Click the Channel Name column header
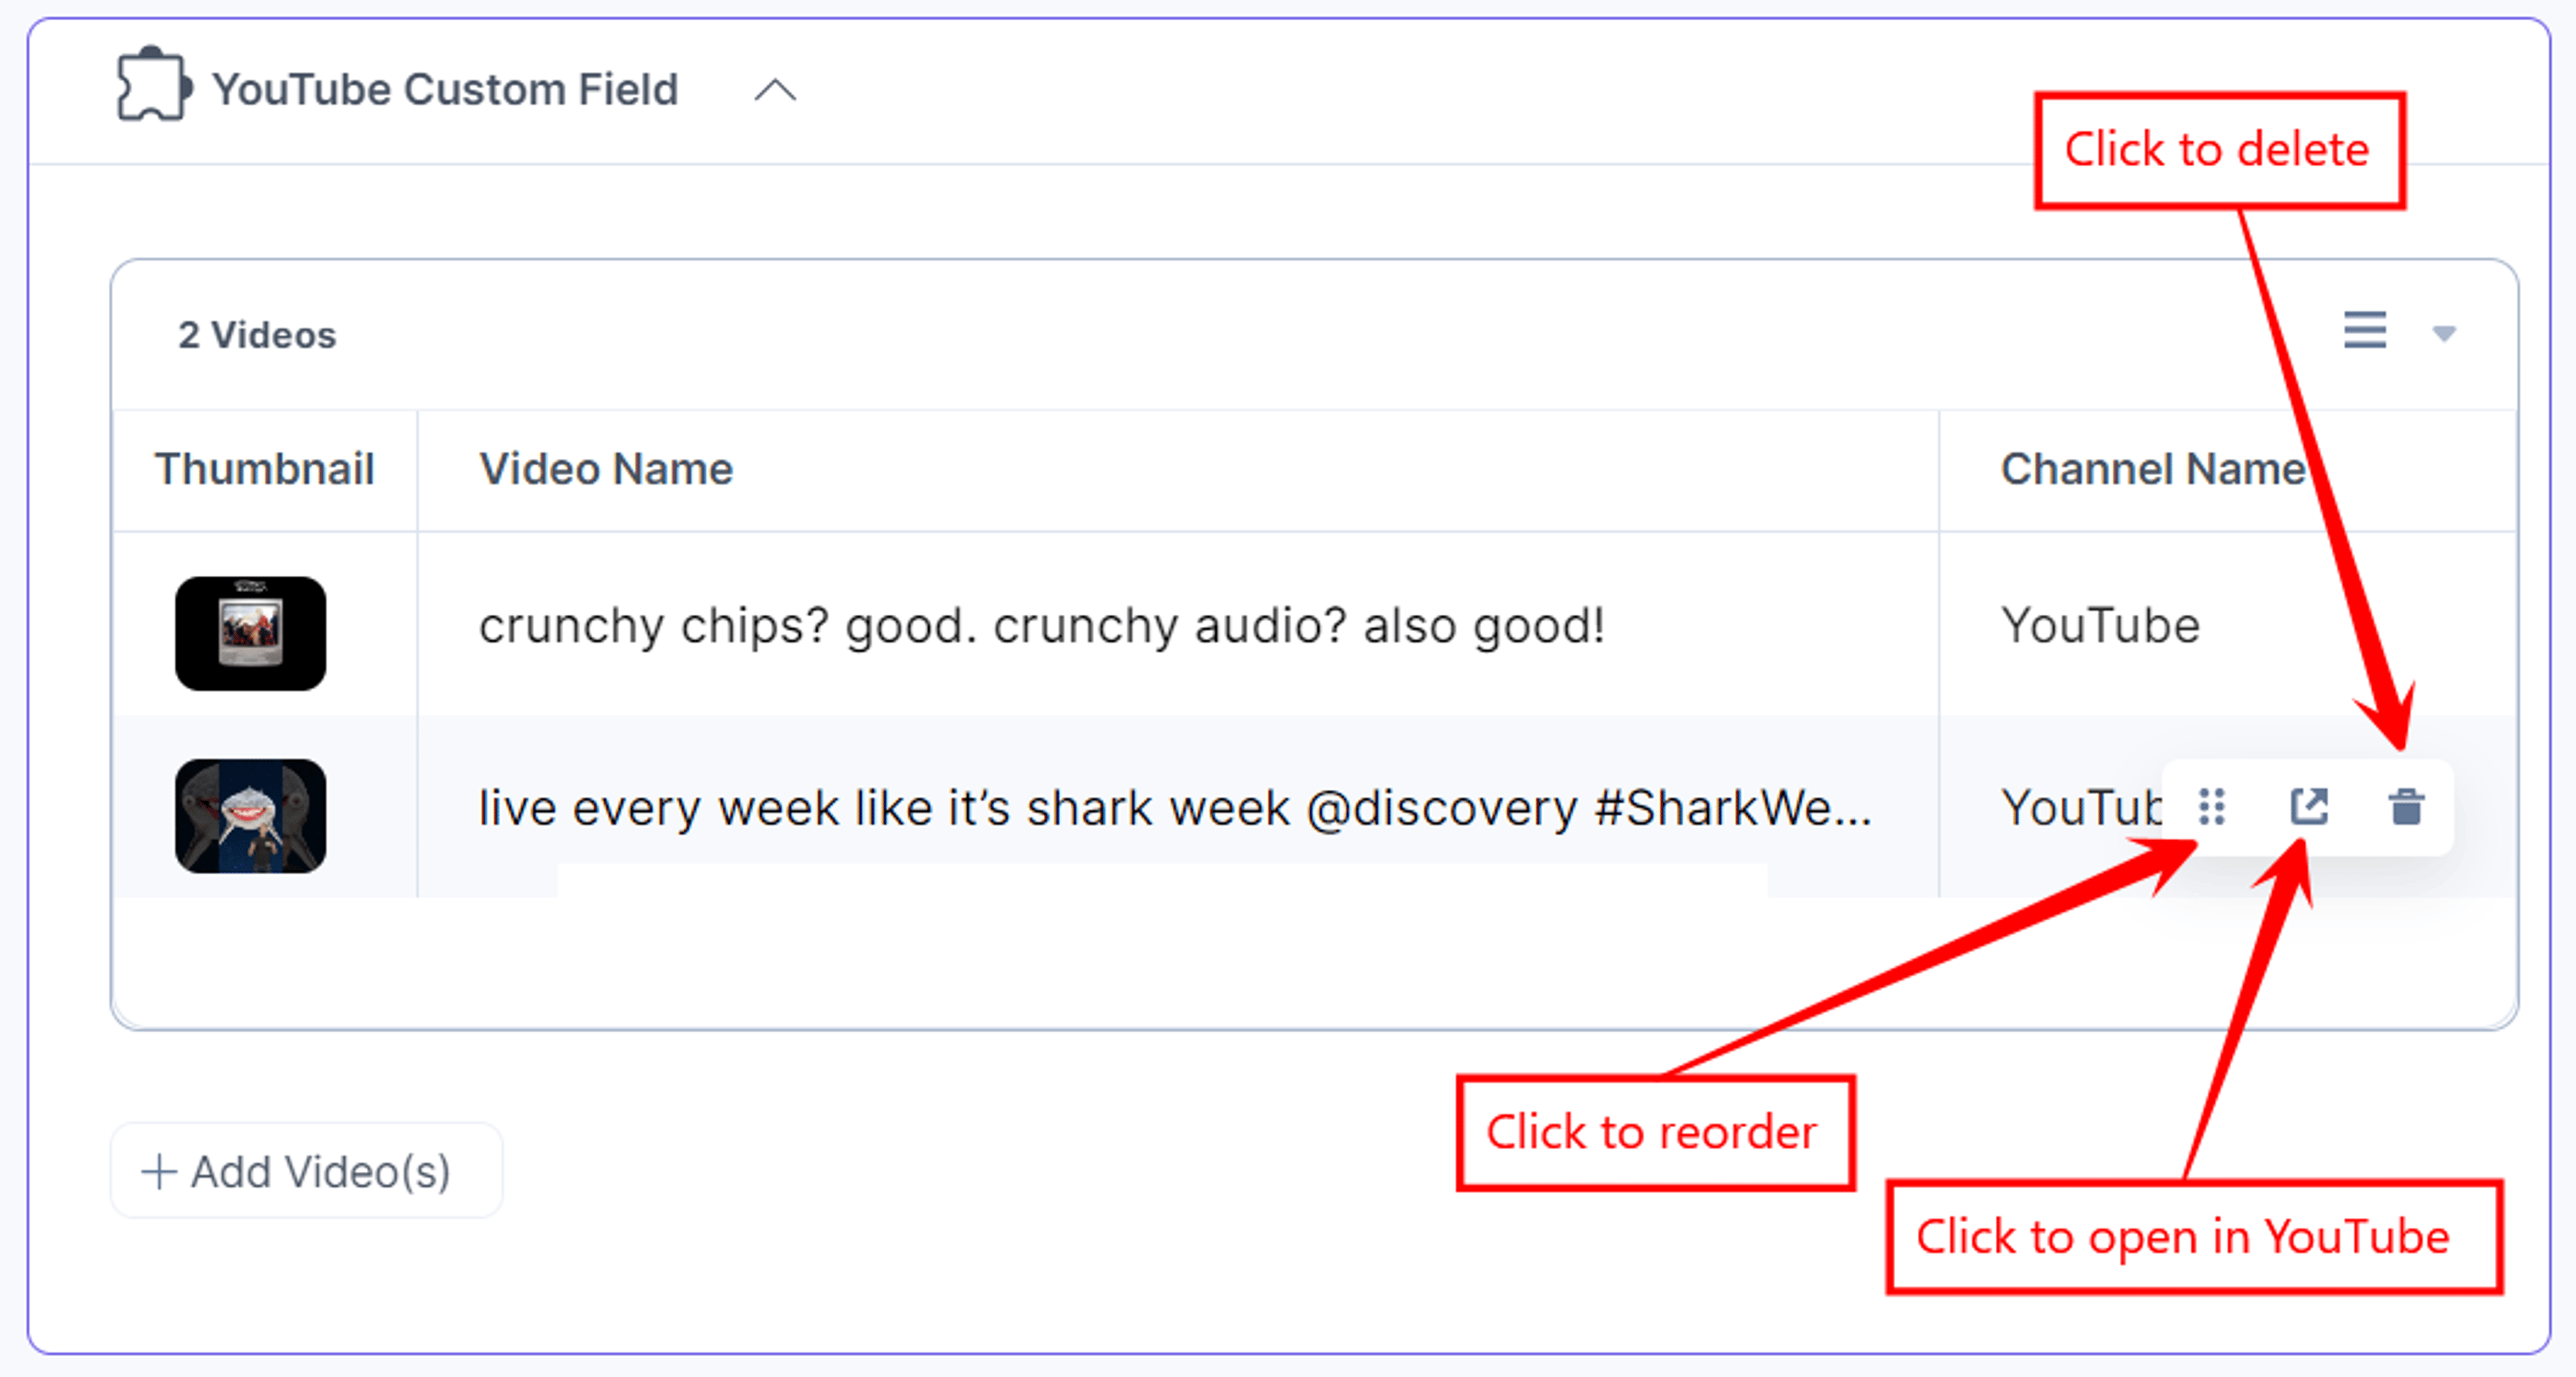The height and width of the screenshot is (1377, 2576). 2152,469
